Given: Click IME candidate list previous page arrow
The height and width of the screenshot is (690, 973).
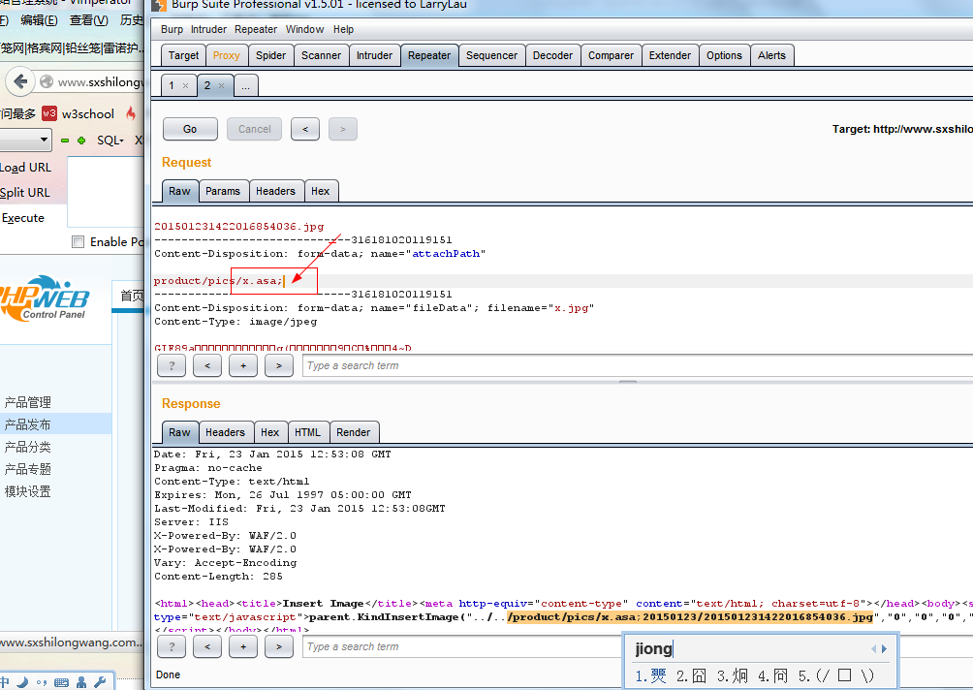Looking at the screenshot, I should click(x=874, y=649).
